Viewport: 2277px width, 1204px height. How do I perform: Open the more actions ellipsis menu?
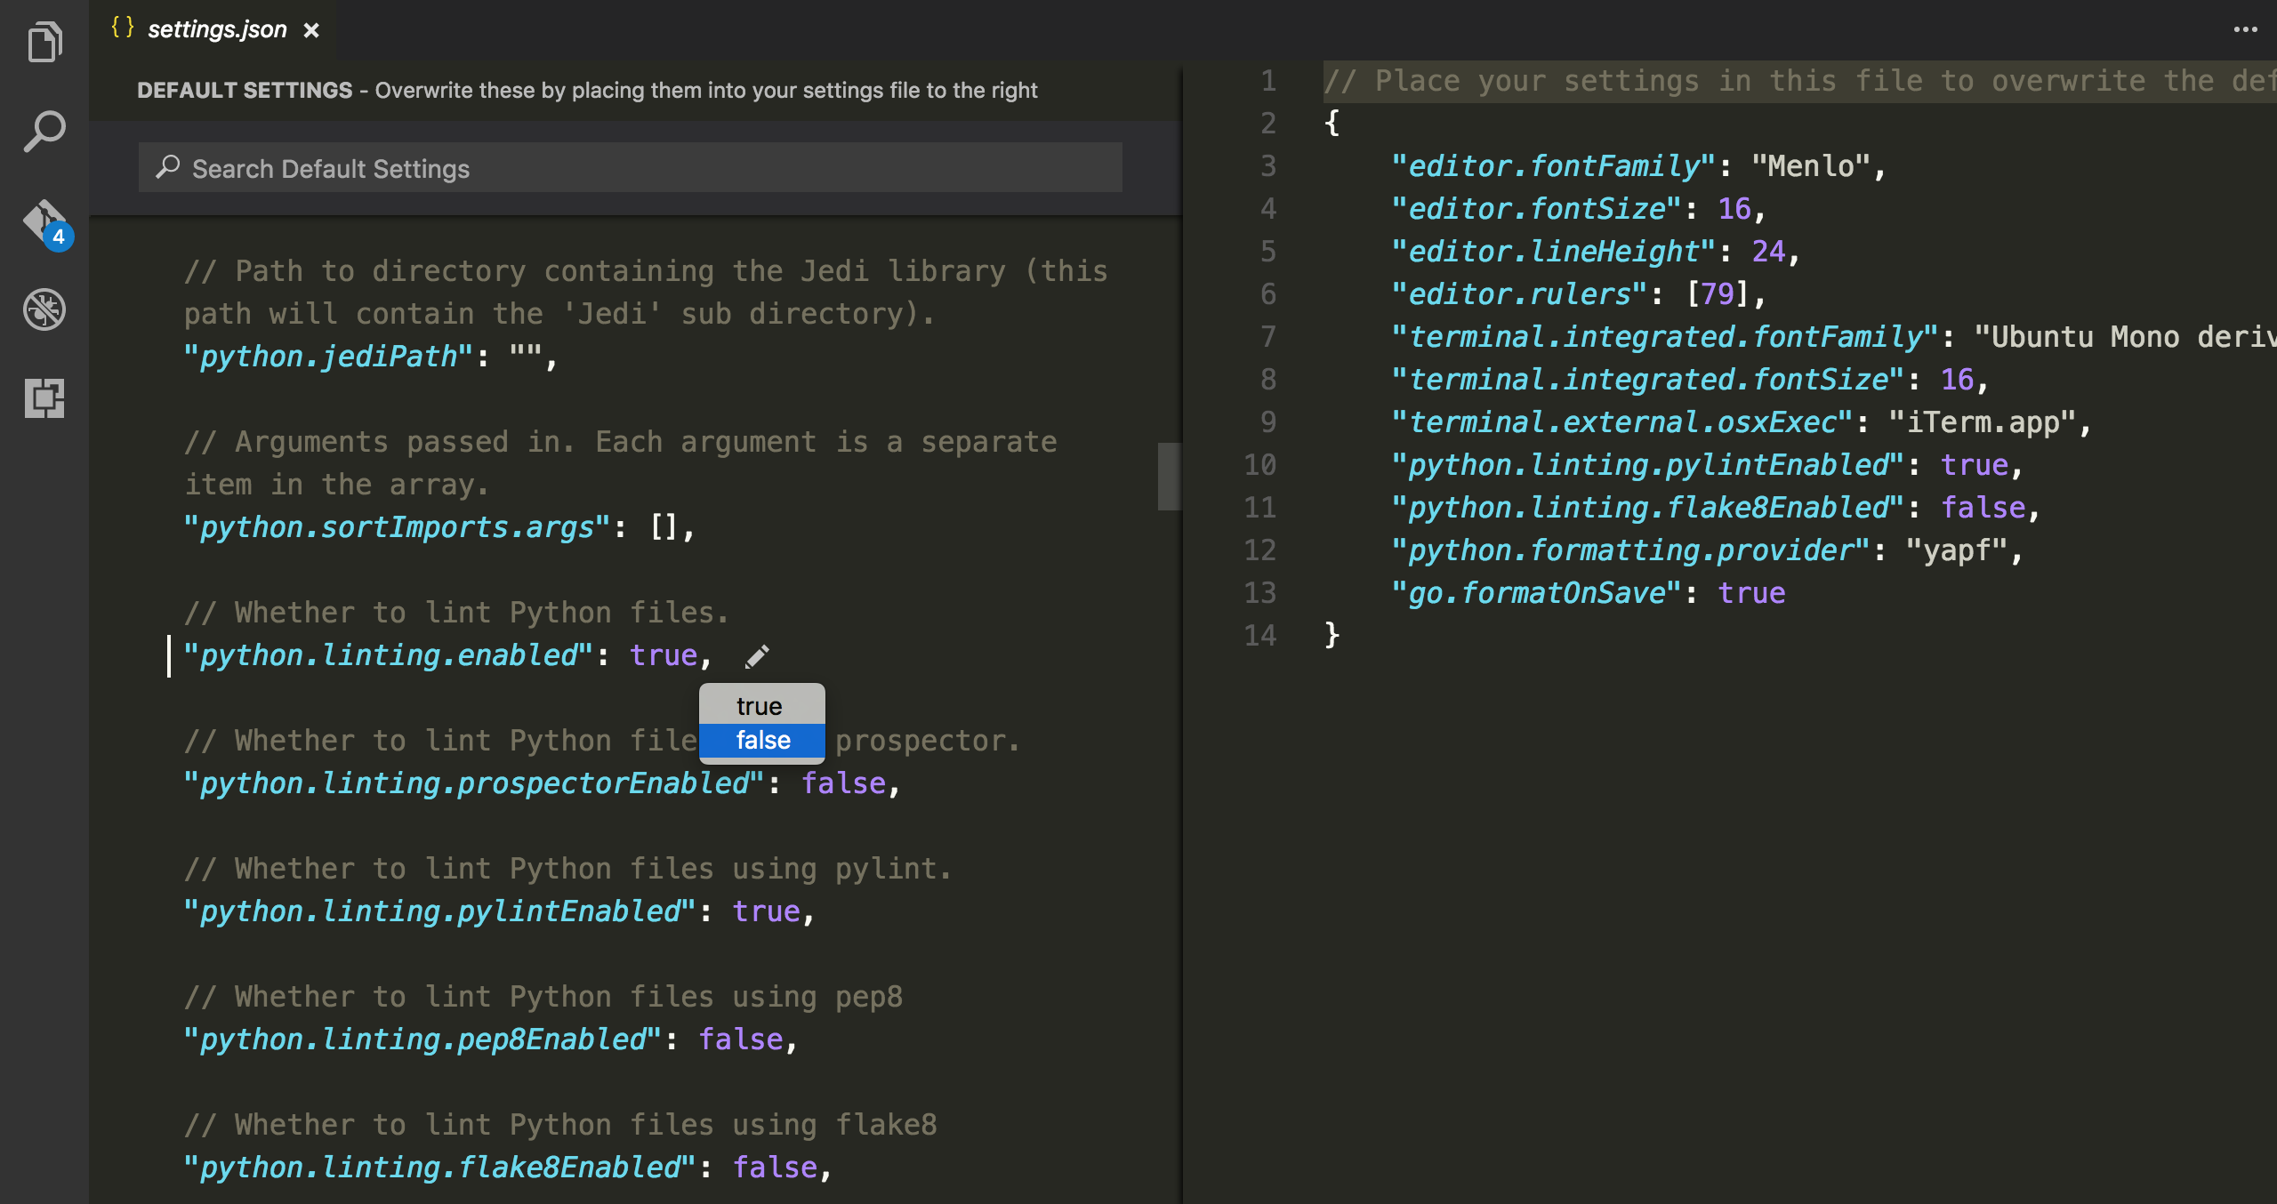[x=2245, y=29]
